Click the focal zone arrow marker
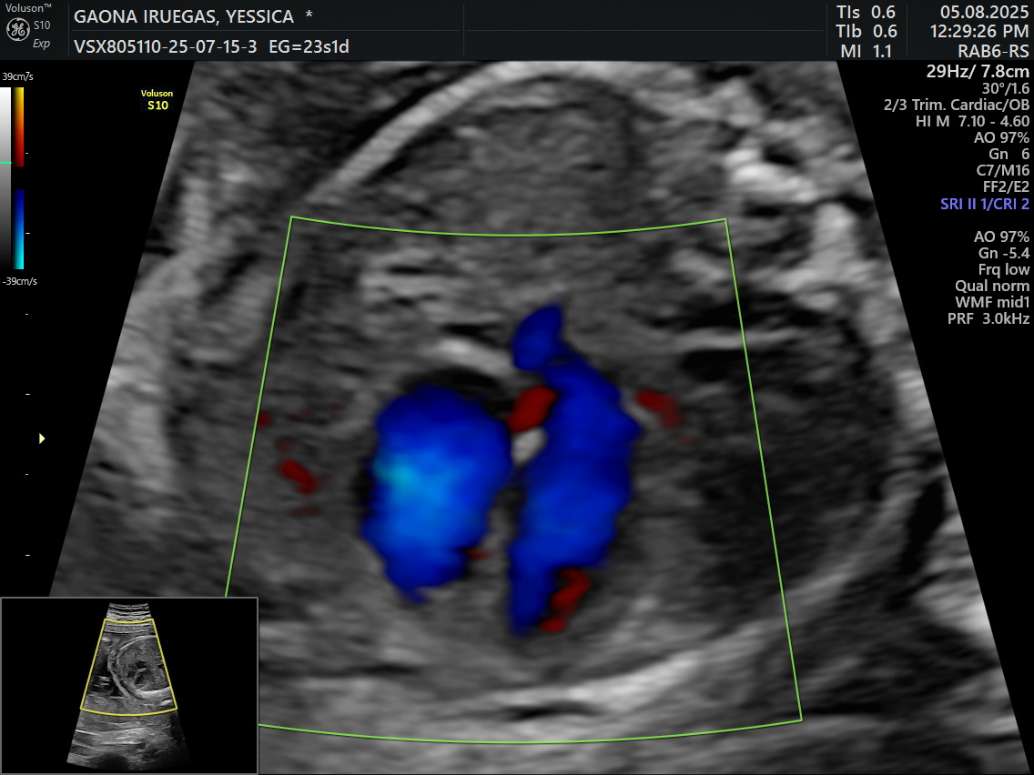Image resolution: width=1034 pixels, height=775 pixels. (42, 438)
